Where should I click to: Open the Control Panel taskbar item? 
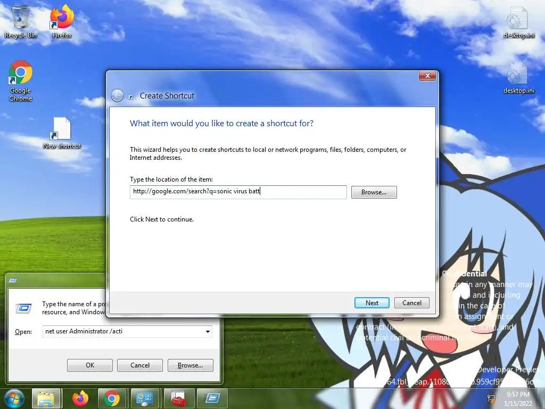(x=145, y=398)
